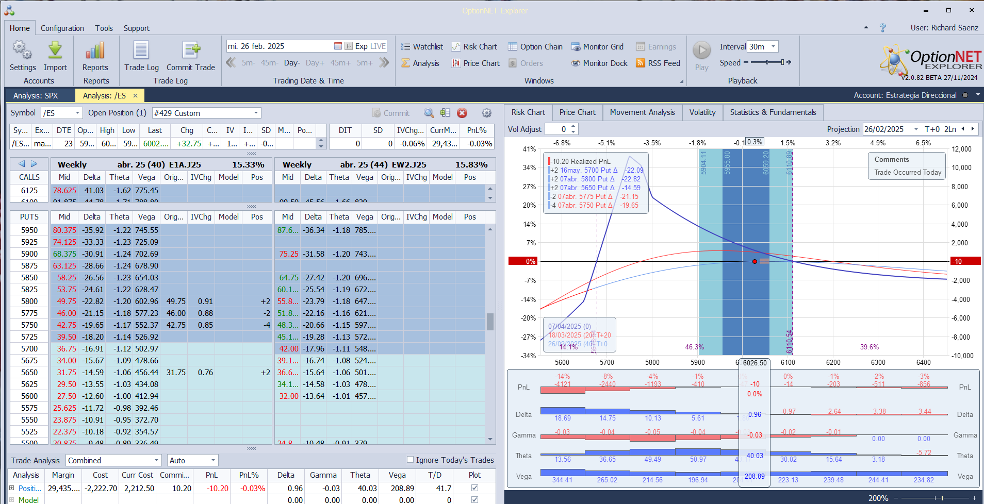This screenshot has width=984, height=504.
Task: Switch to the Analysis: SPX tab
Action: click(x=36, y=95)
